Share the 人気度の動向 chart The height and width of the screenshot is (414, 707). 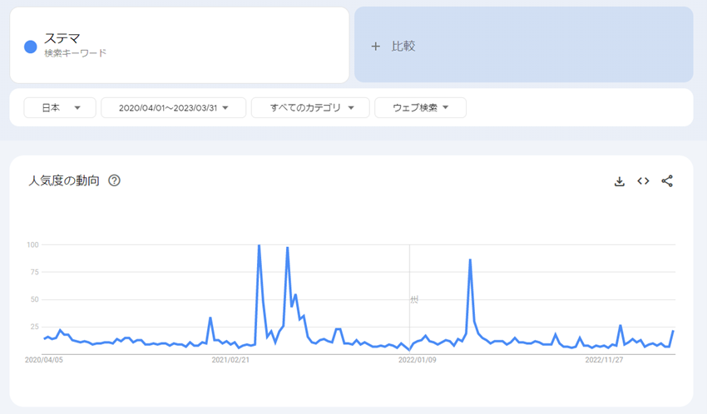667,181
